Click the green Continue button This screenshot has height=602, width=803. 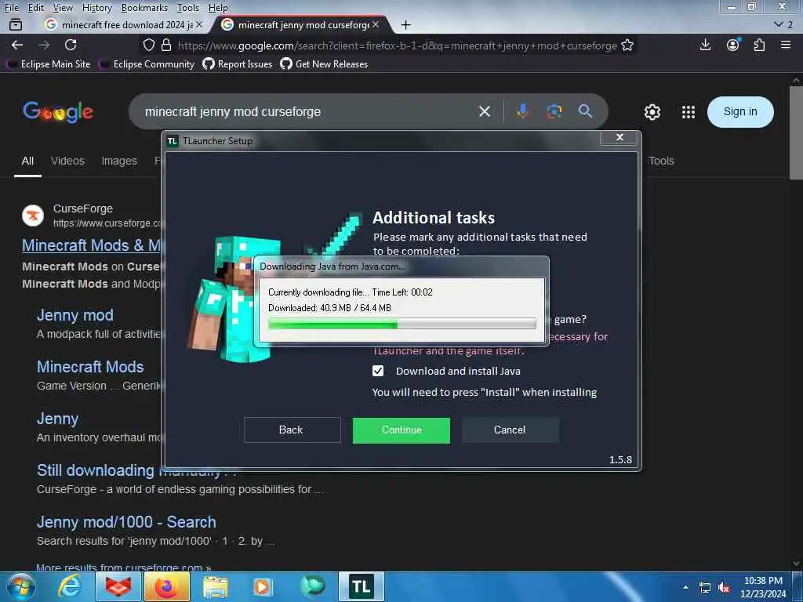pyautogui.click(x=401, y=430)
